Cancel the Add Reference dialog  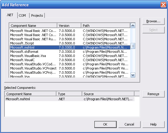129,124
